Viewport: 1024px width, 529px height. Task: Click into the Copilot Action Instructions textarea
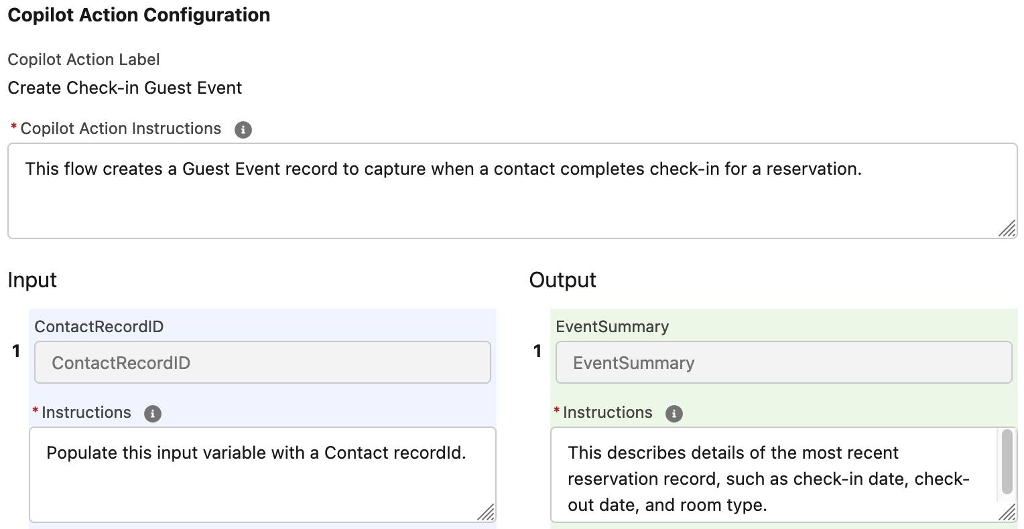click(x=513, y=191)
